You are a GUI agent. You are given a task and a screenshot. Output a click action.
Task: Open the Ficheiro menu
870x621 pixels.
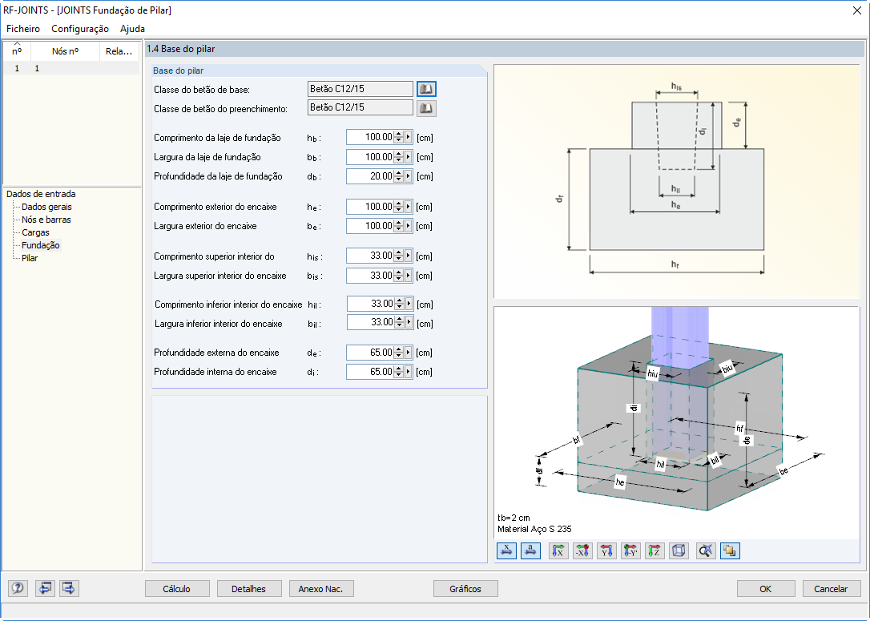tap(22, 28)
